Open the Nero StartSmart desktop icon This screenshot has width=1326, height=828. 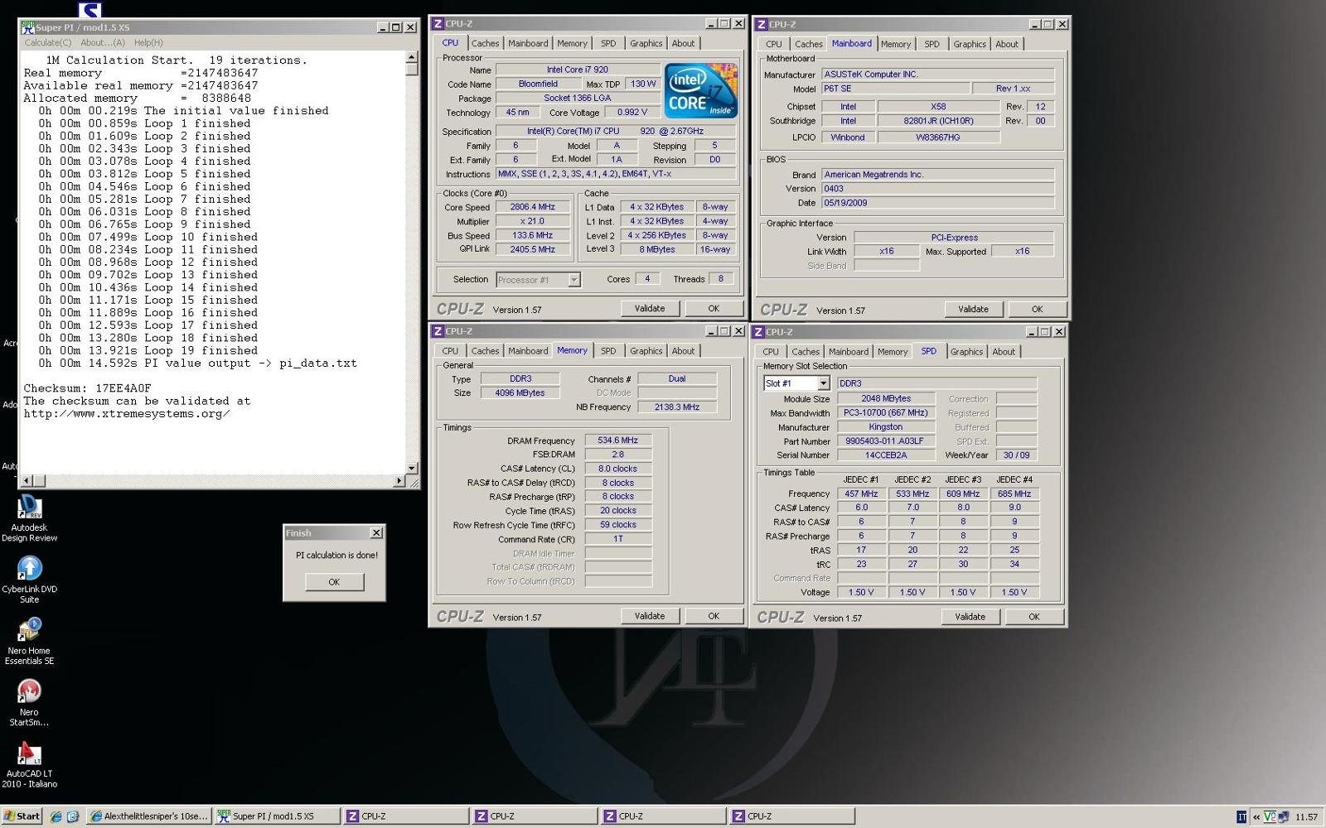point(29,703)
